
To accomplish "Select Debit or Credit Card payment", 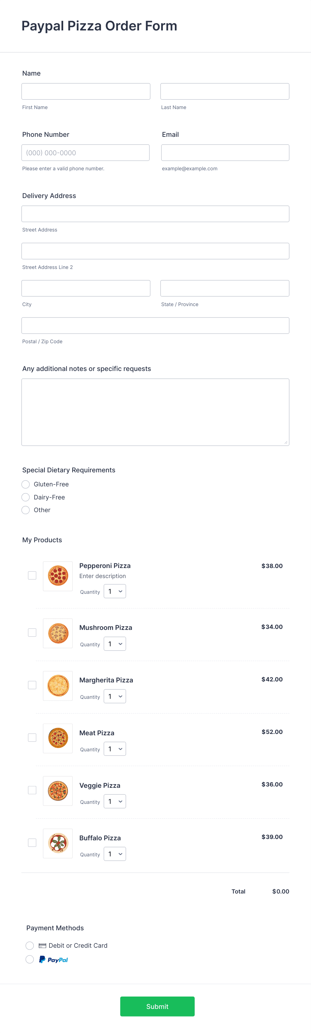I will coord(30,946).
